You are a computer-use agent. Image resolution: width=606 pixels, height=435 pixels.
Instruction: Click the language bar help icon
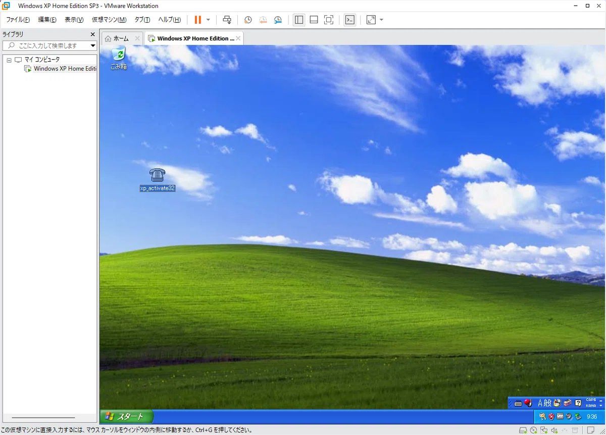578,403
